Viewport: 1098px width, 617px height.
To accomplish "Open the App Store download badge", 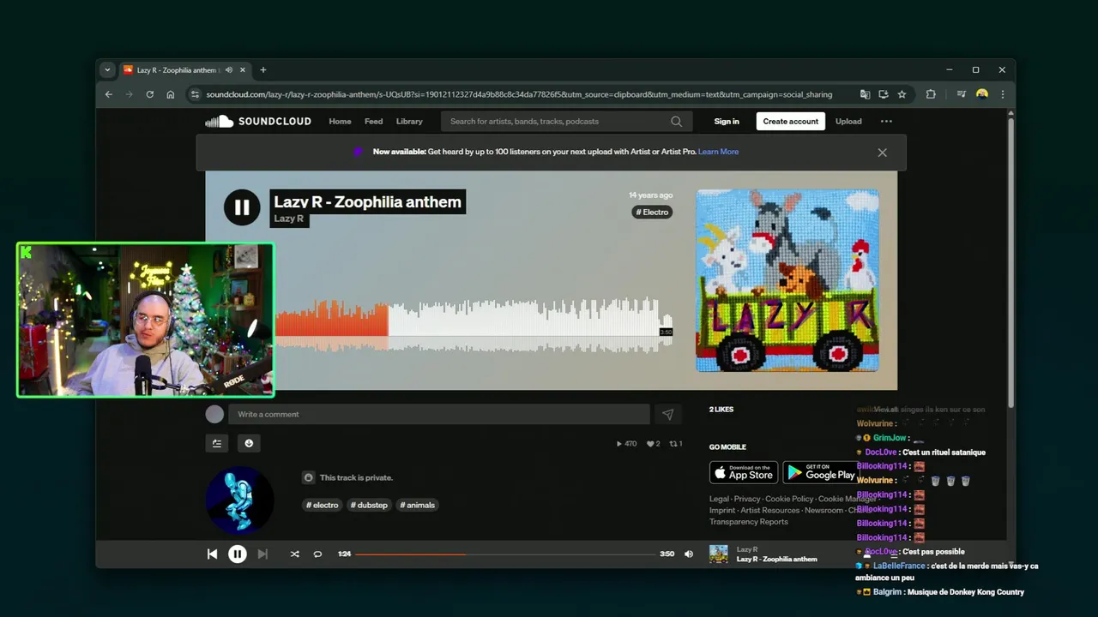I will pyautogui.click(x=744, y=472).
